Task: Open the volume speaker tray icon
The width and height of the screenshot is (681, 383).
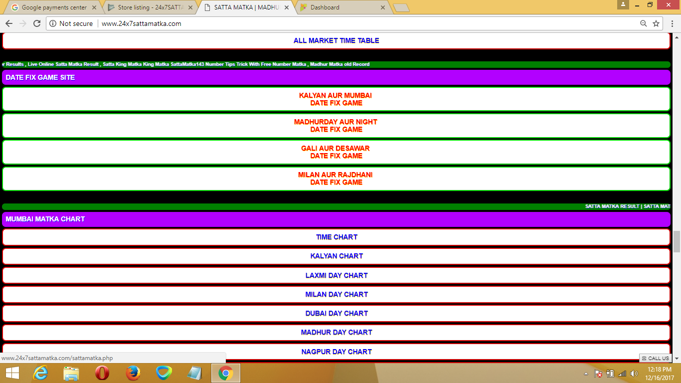Action: tap(634, 373)
